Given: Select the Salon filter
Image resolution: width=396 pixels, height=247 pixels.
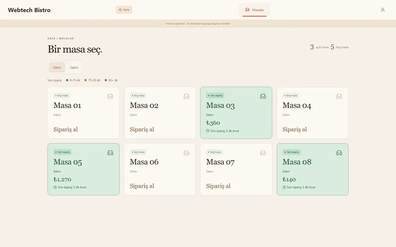Looking at the screenshot, I should click(x=74, y=67).
